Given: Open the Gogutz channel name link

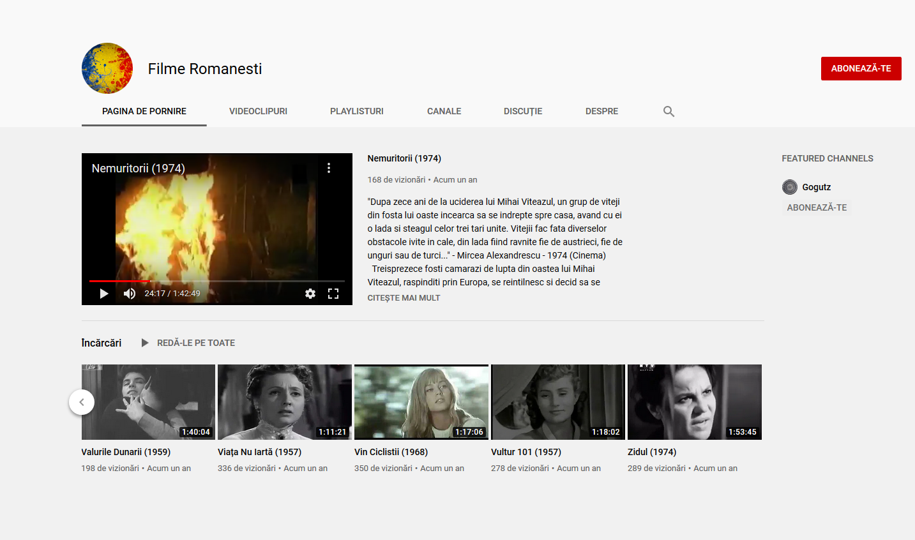Looking at the screenshot, I should (817, 187).
